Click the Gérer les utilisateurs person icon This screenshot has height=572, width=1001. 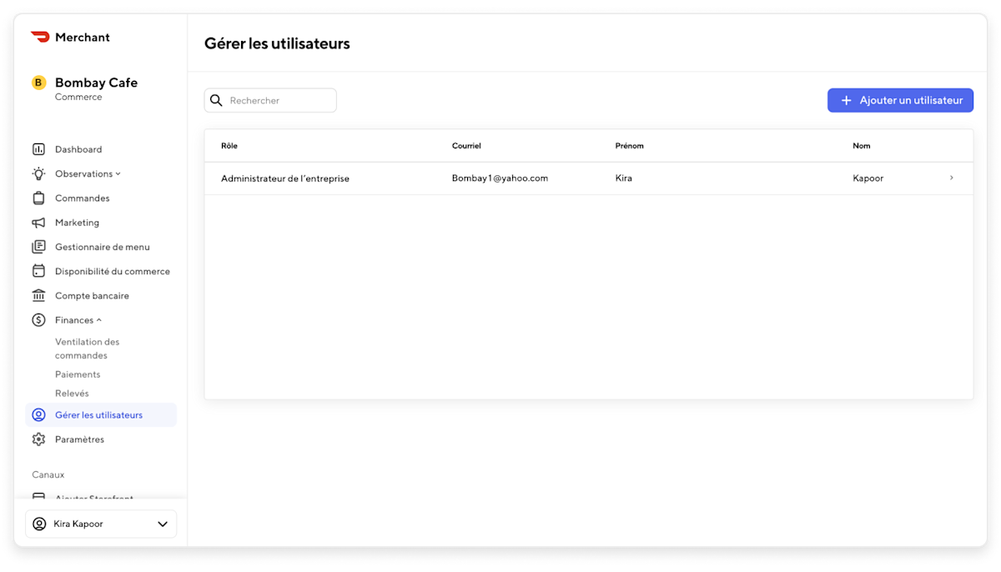pos(38,415)
